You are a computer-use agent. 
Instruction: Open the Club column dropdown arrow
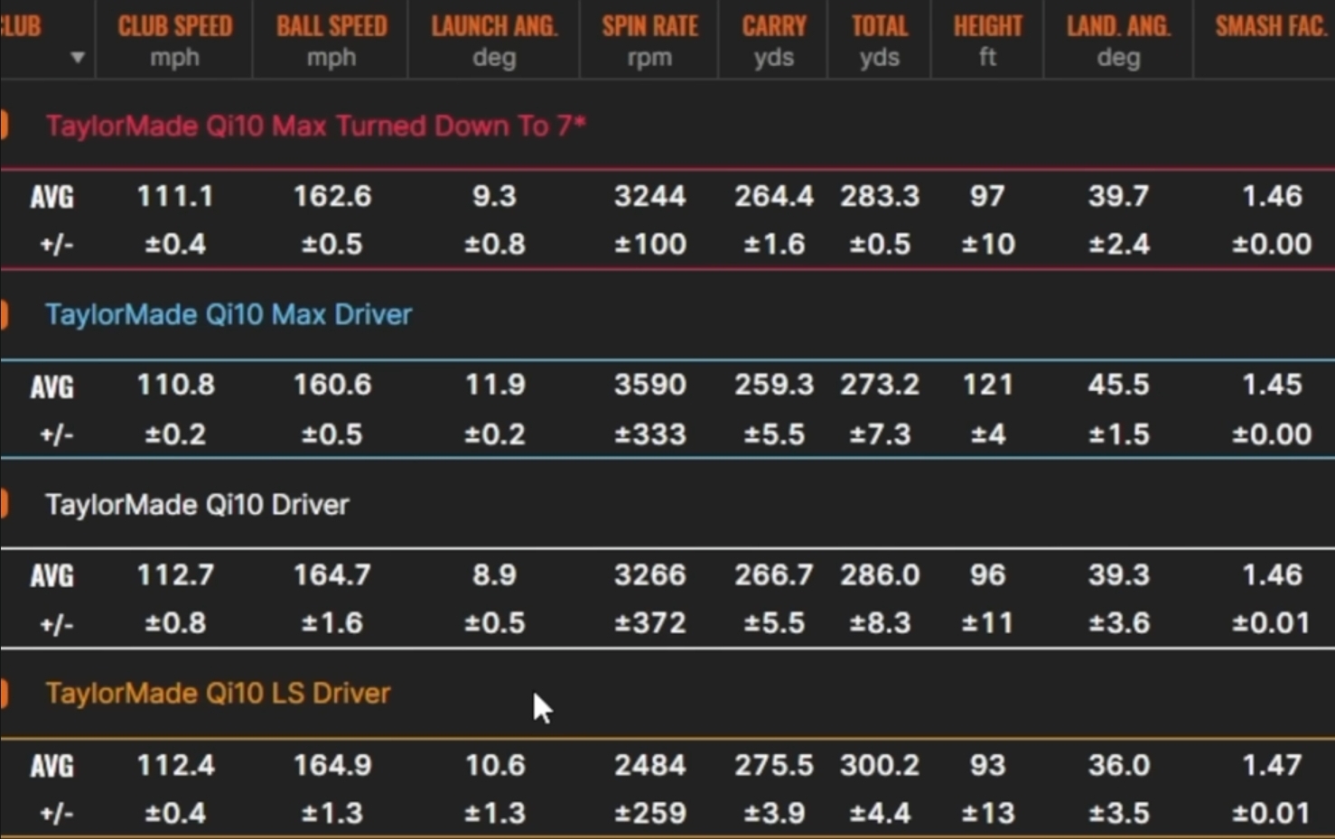pos(78,58)
